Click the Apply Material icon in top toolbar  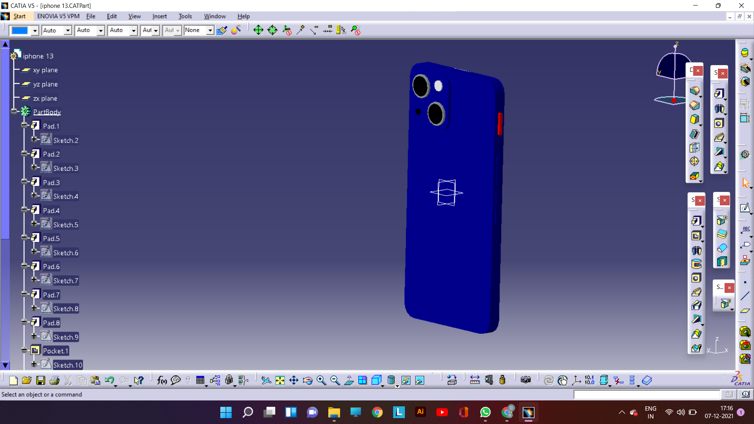pos(236,30)
